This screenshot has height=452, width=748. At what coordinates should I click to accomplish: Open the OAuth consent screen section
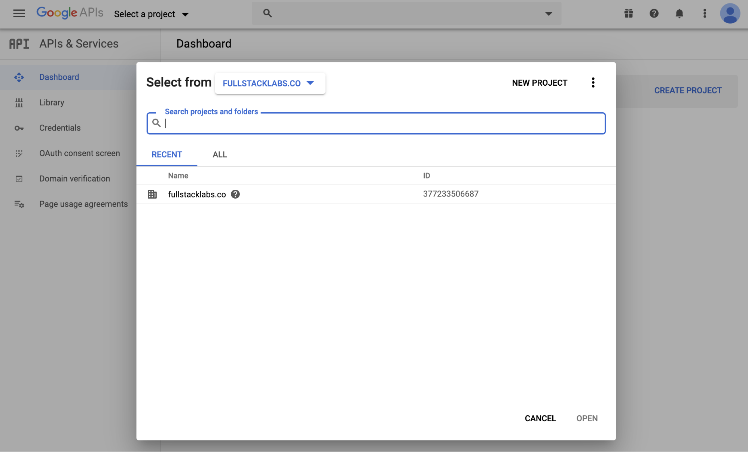coord(79,153)
